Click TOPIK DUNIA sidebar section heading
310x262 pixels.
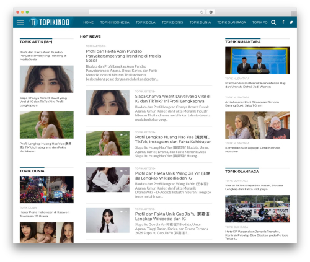[x=32, y=171]
